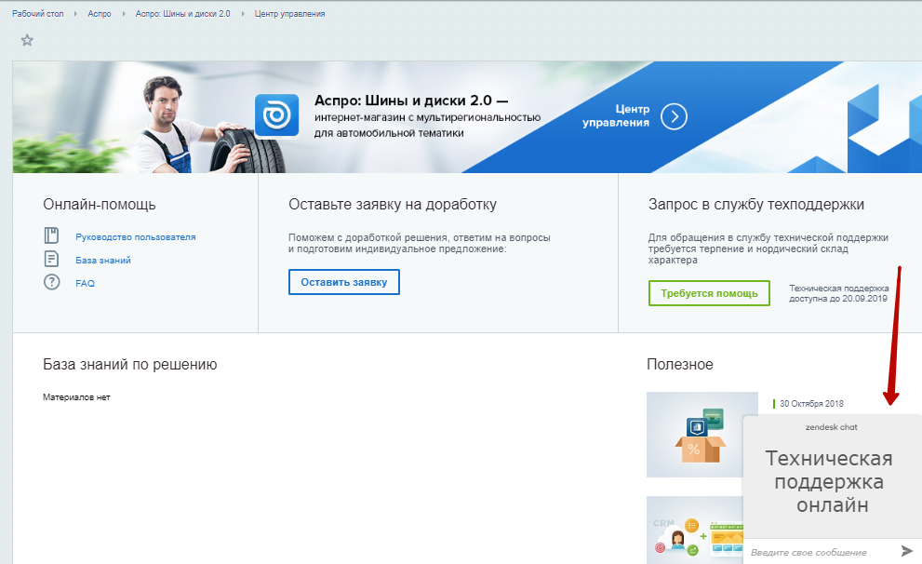Send chat message with arrow icon
The height and width of the screenshot is (564, 922).
pyautogui.click(x=906, y=551)
